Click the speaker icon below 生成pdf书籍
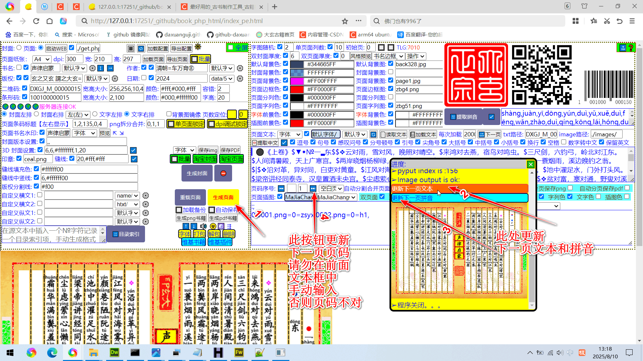The height and width of the screenshot is (361, 643). [203, 226]
